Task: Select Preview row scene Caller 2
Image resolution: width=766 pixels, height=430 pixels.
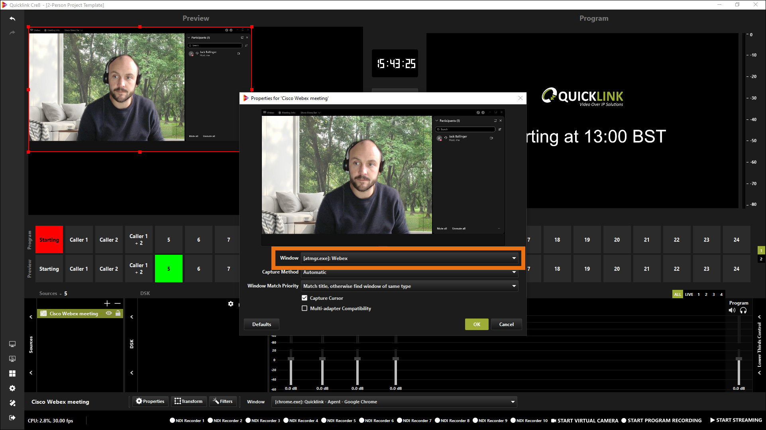Action: click(x=109, y=269)
